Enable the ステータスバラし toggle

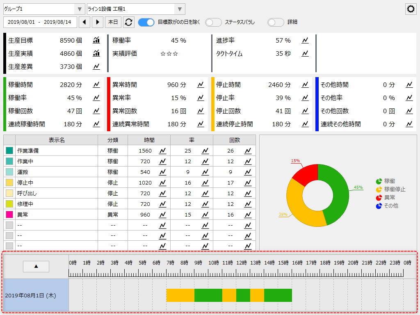pos(213,23)
